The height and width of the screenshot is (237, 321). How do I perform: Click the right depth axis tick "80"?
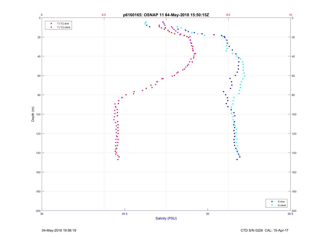pyautogui.click(x=293, y=95)
